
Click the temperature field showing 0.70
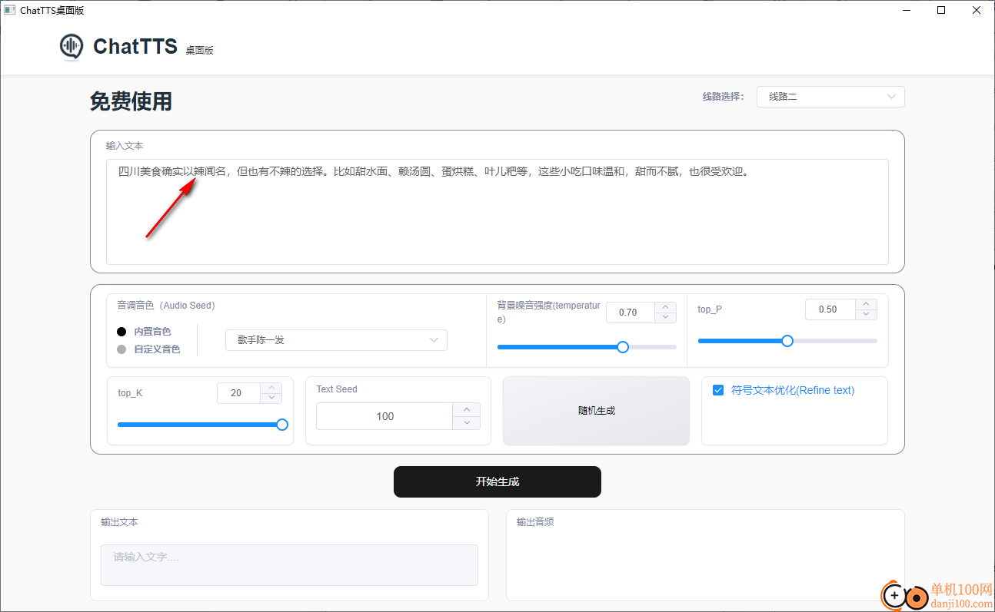[631, 313]
